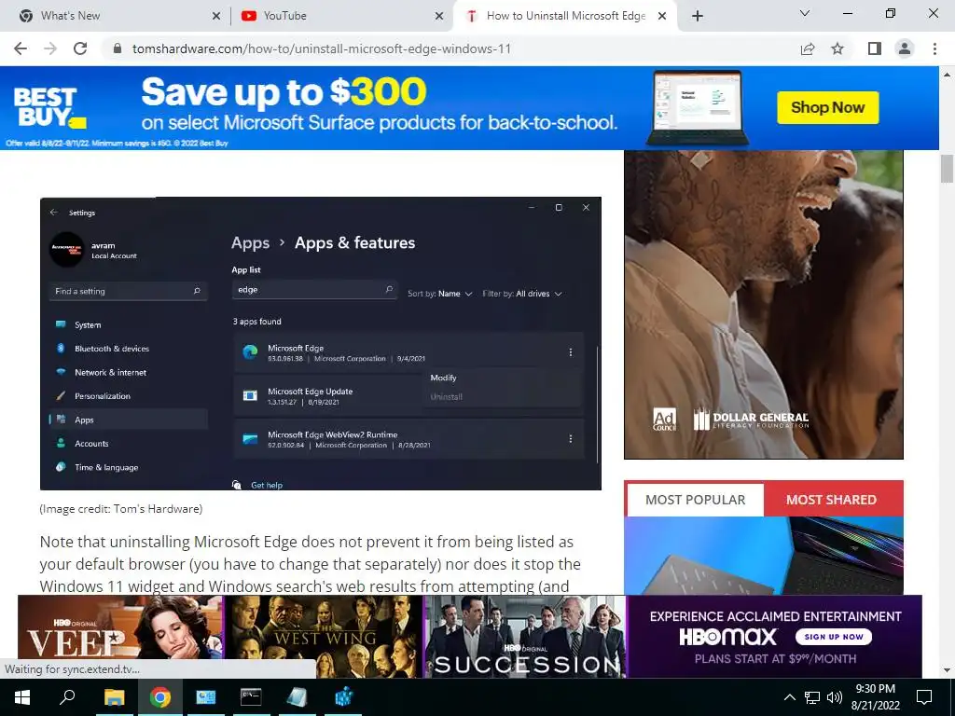The image size is (955, 716).
Task: Open the tab search chevron
Action: coord(805,13)
